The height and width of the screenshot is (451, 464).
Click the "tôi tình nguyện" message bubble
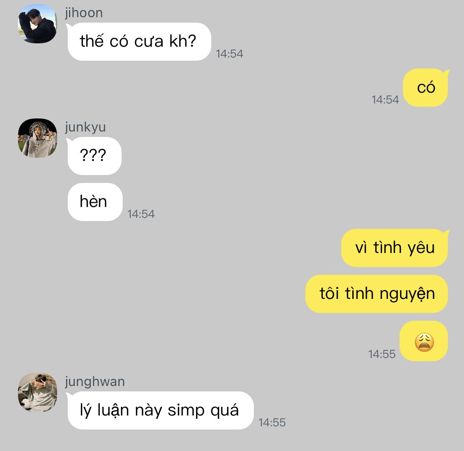[377, 294]
